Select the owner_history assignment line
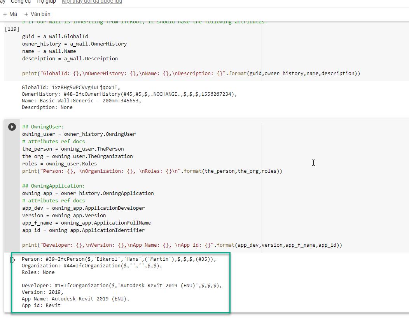 (74, 44)
